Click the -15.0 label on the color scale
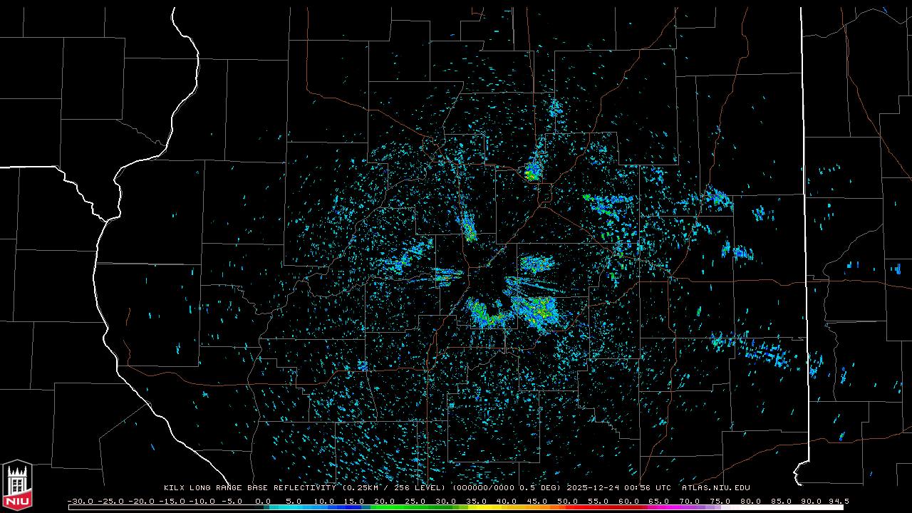Image resolution: width=912 pixels, height=513 pixels. (173, 501)
